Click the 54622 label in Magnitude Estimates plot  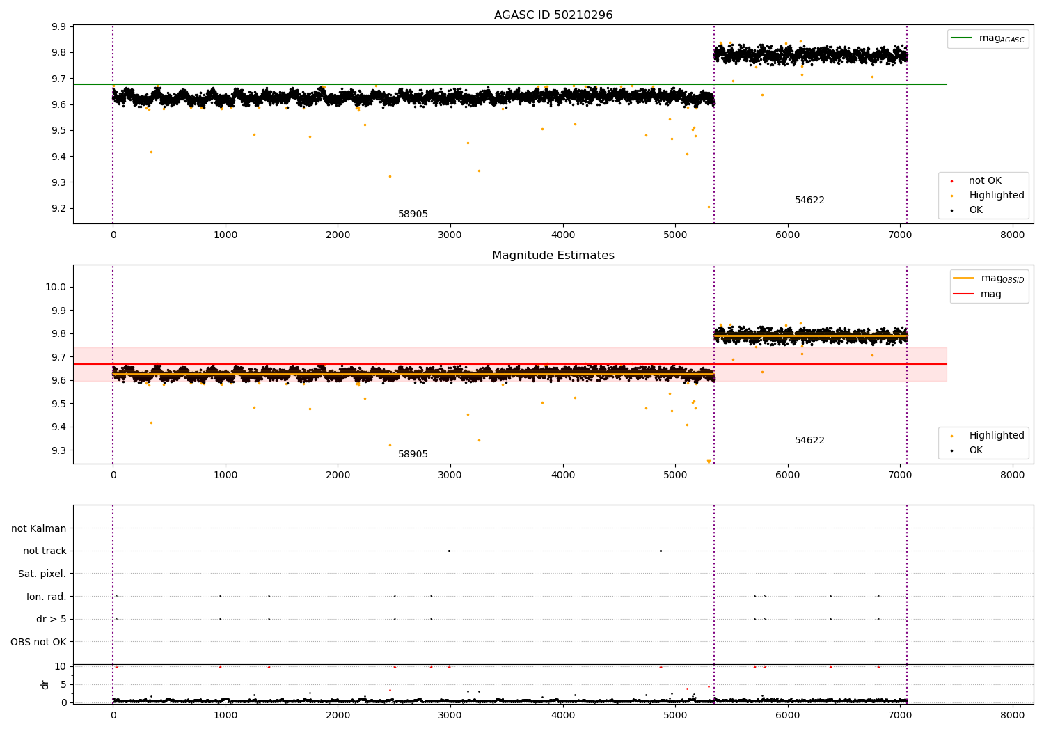[x=809, y=441]
